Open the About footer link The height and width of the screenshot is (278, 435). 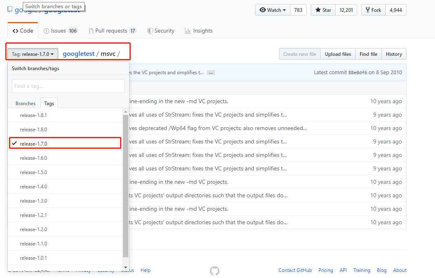(400, 270)
